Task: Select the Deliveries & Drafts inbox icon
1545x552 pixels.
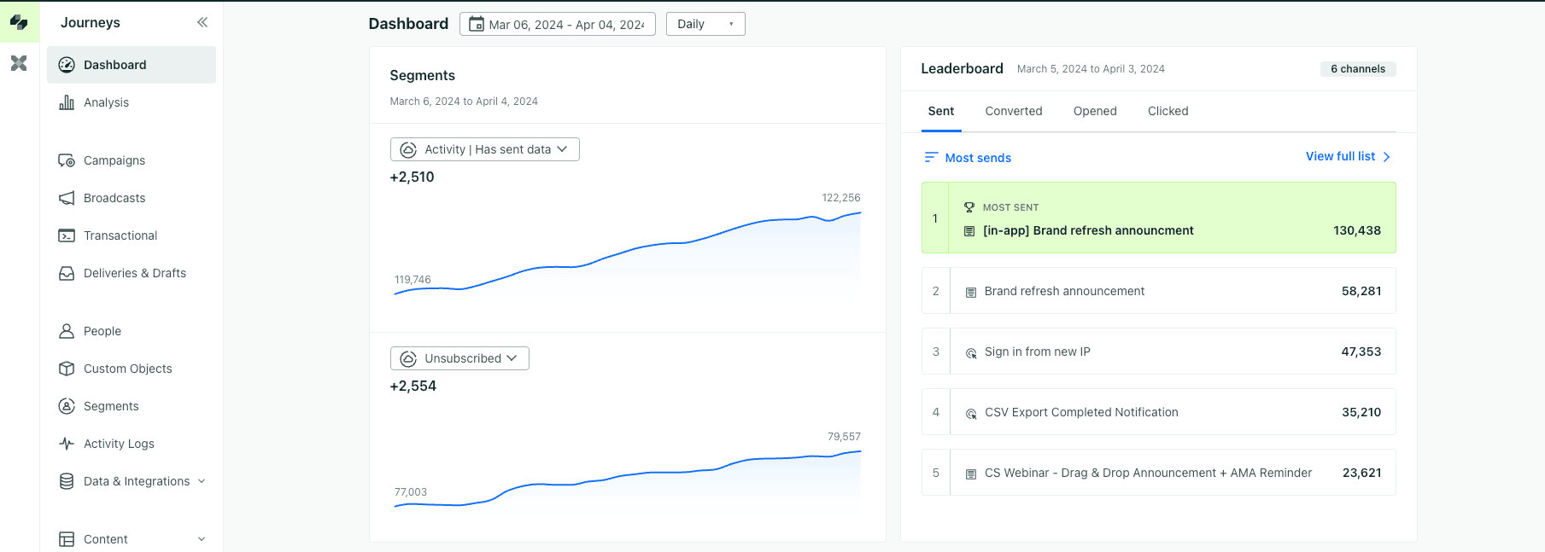Action: (67, 273)
